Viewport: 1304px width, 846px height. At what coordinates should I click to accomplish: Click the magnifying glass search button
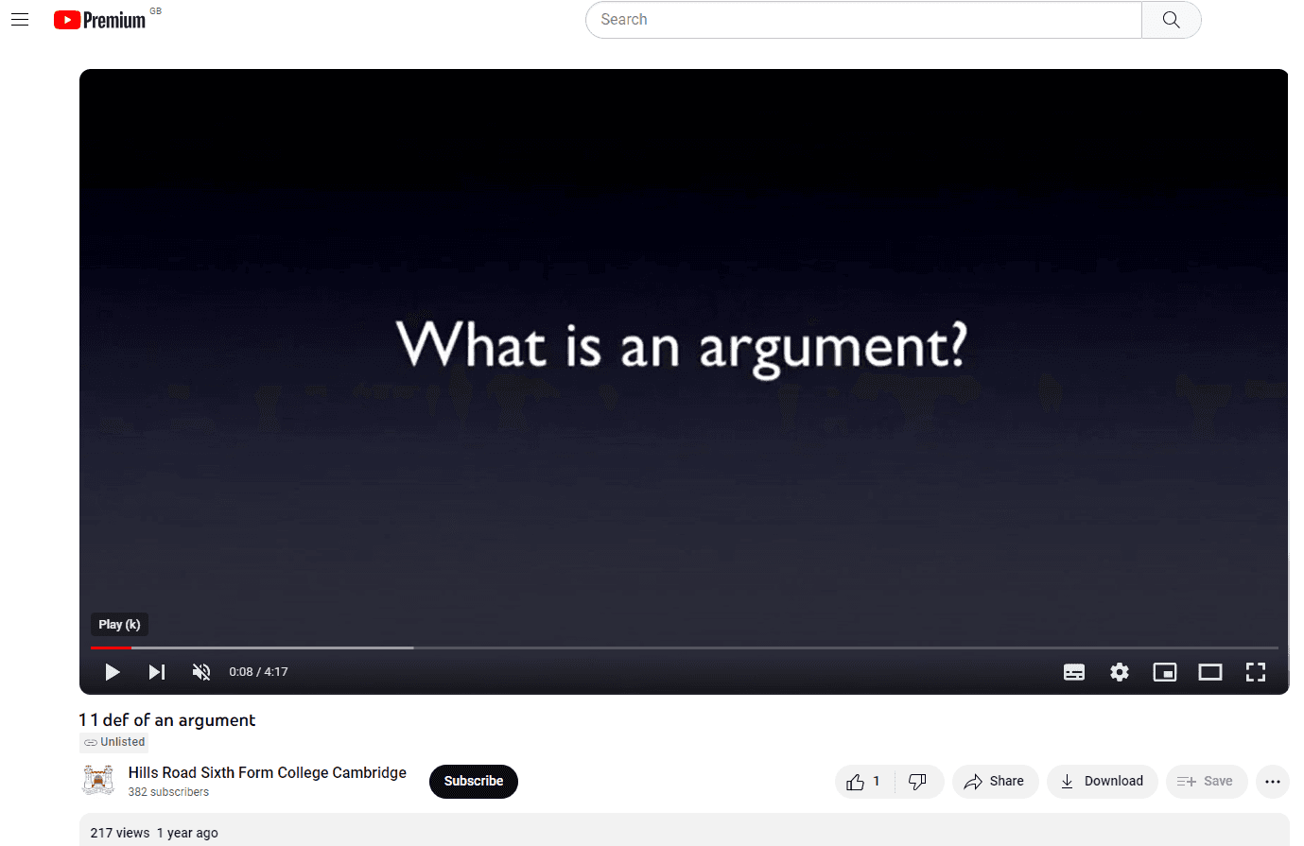tap(1172, 20)
